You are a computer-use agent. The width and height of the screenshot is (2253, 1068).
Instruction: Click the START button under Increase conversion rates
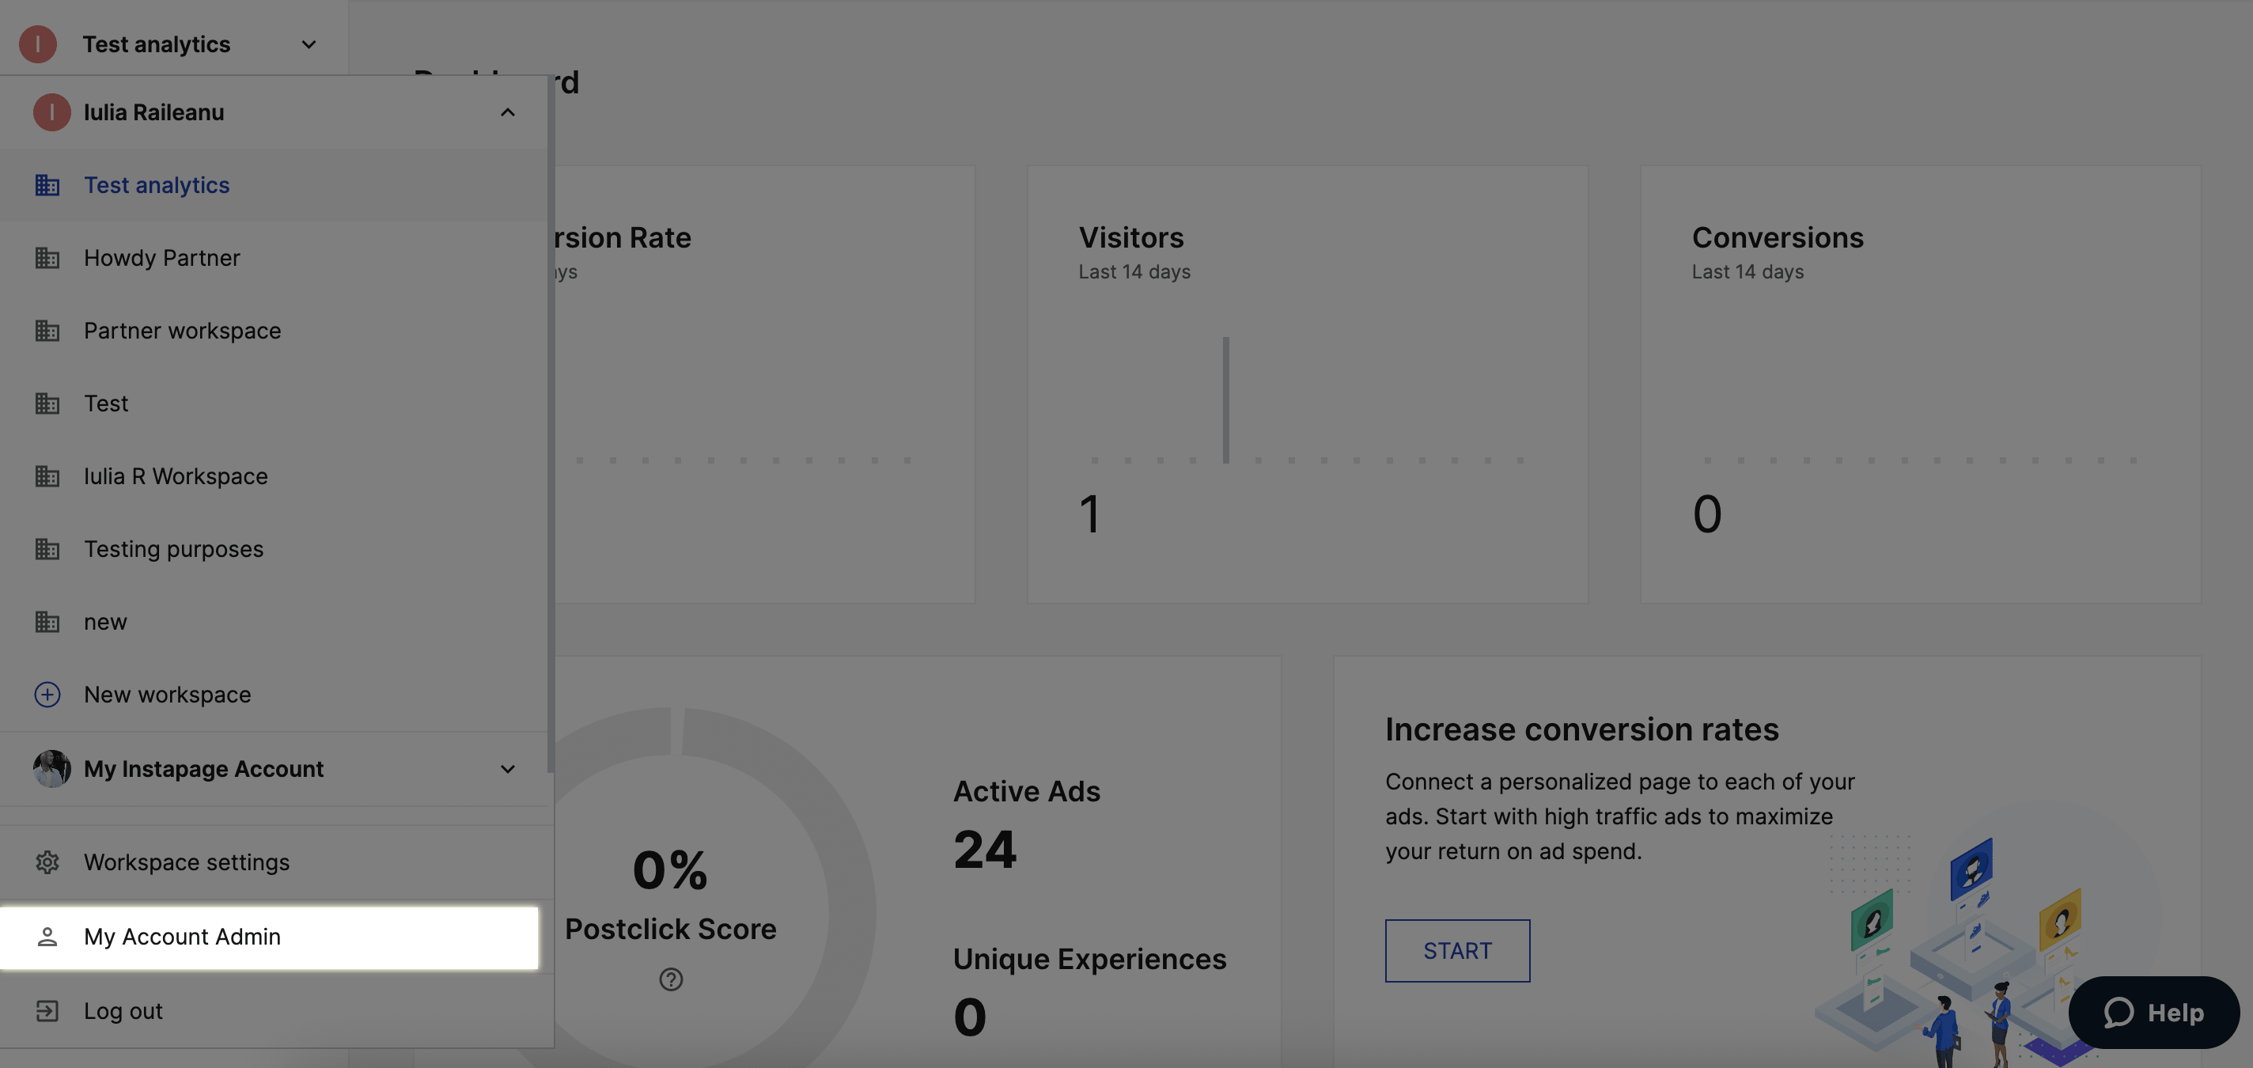pyautogui.click(x=1457, y=950)
